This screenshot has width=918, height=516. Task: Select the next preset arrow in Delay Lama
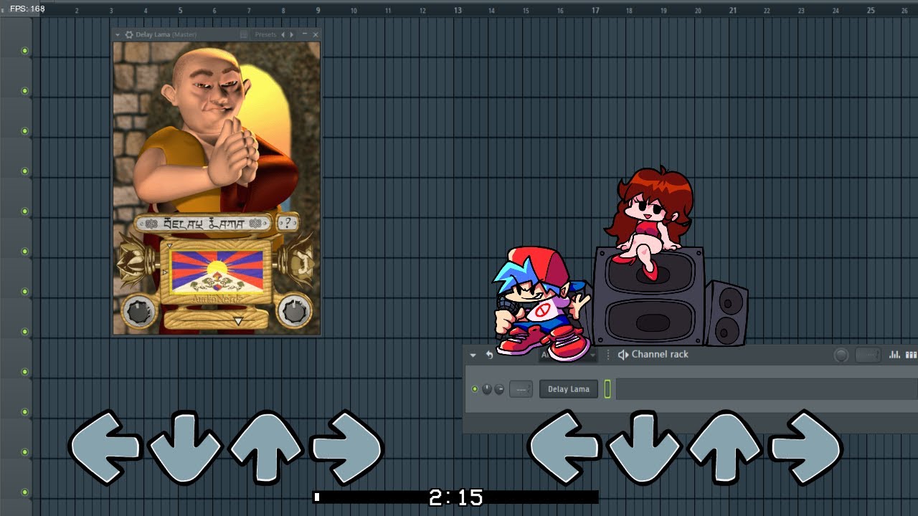point(291,34)
